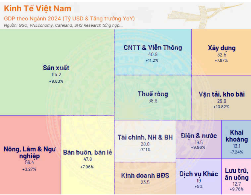251x195 pixels.
Task: Click the CNTT & Viễn Thông tile
Action: (153, 52)
